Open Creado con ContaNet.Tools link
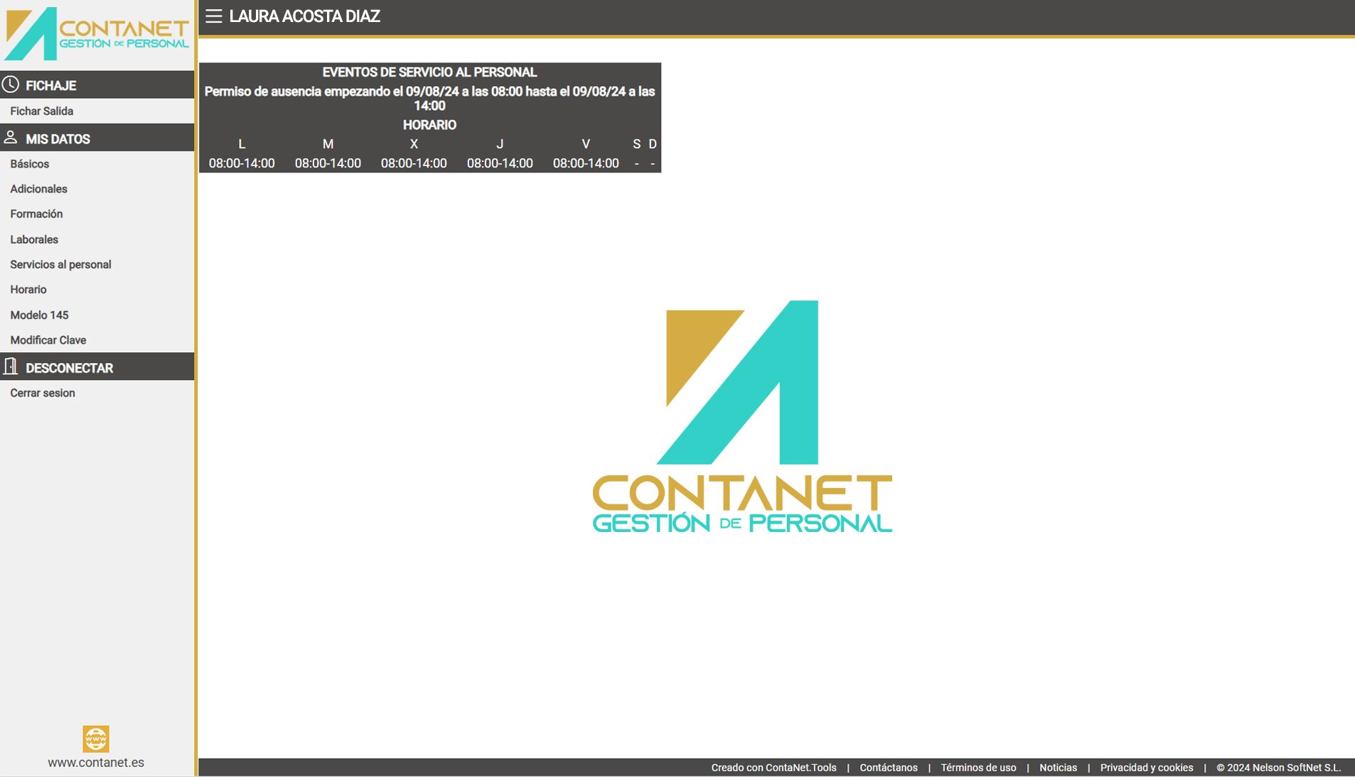Image resolution: width=1355 pixels, height=777 pixels. coord(773,768)
